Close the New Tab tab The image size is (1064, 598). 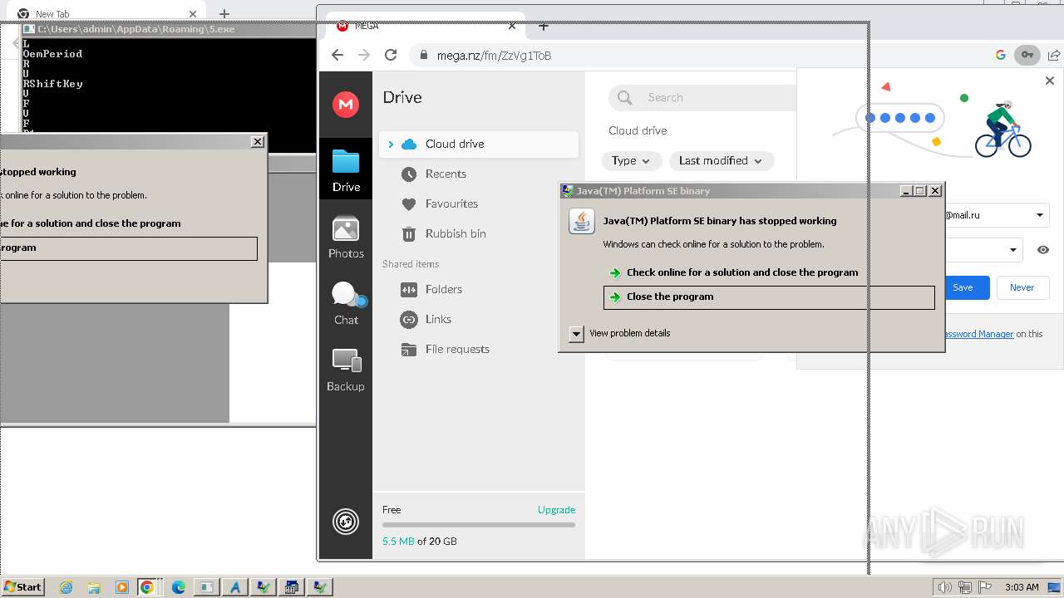tap(193, 13)
